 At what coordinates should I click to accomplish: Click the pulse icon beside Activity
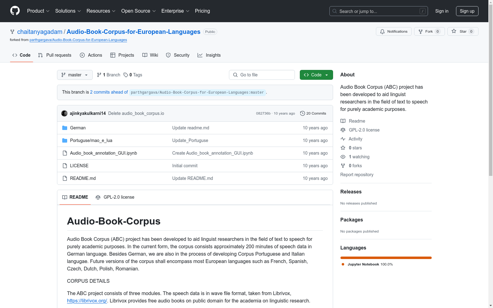point(343,139)
